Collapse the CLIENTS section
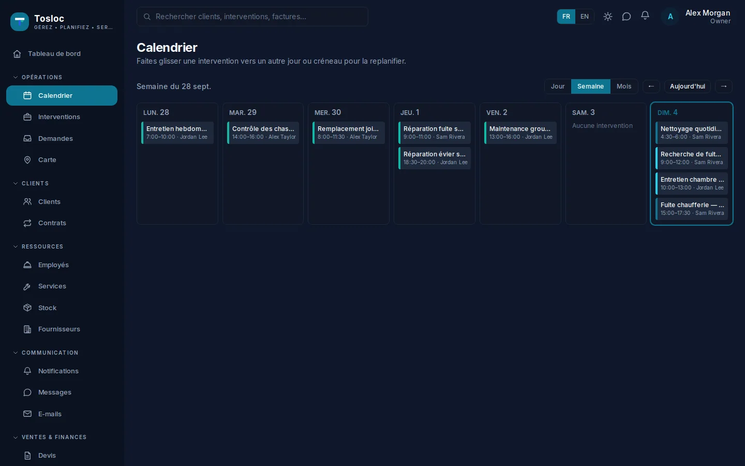Screen dimensions: 745x466 (31, 183)
